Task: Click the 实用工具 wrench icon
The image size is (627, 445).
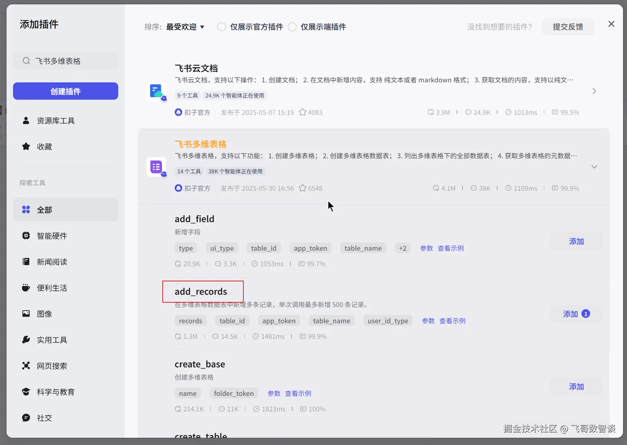Action: coord(26,340)
